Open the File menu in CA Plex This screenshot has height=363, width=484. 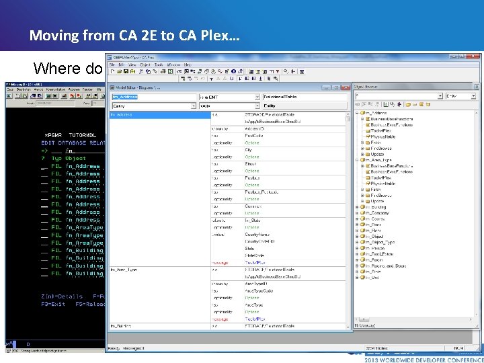[112, 65]
